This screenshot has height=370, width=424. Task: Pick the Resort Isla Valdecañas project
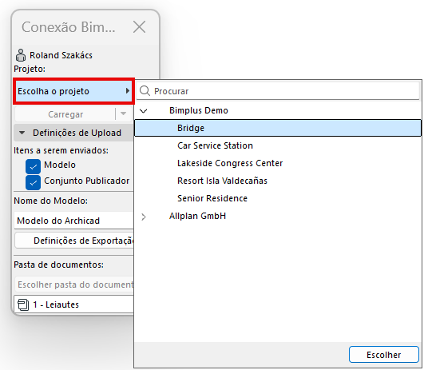(278, 181)
